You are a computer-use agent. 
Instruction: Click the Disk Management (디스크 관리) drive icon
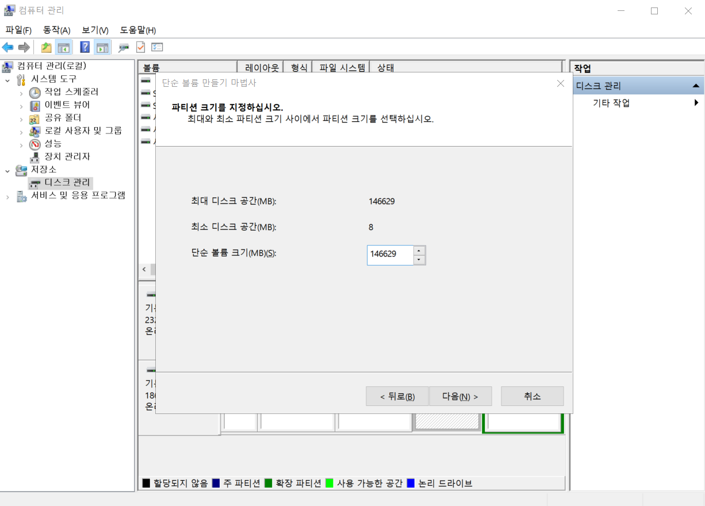click(35, 183)
